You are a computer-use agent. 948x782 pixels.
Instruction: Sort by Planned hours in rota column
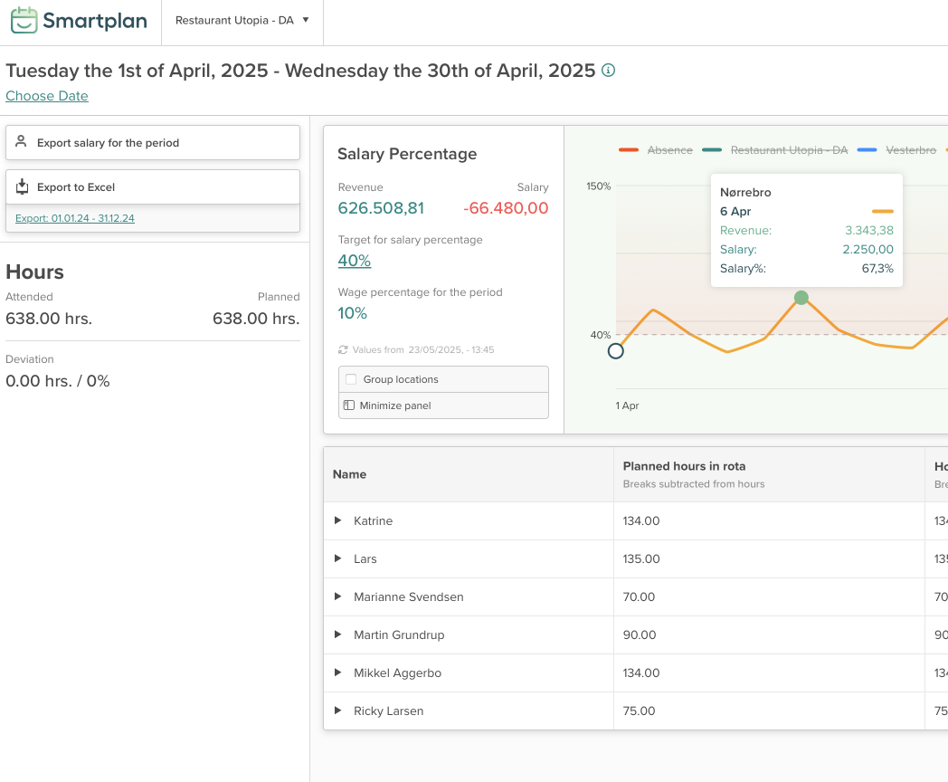pyautogui.click(x=684, y=466)
